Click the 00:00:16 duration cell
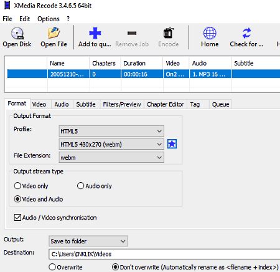The width and height of the screenshot is (280, 272). [x=142, y=74]
